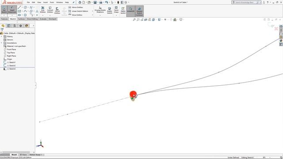The height and width of the screenshot is (159, 283).
Task: Click the Print icon
Action: pyautogui.click(x=101, y=2)
